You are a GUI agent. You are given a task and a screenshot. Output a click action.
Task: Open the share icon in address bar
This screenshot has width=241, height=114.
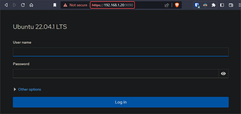tap(167, 5)
